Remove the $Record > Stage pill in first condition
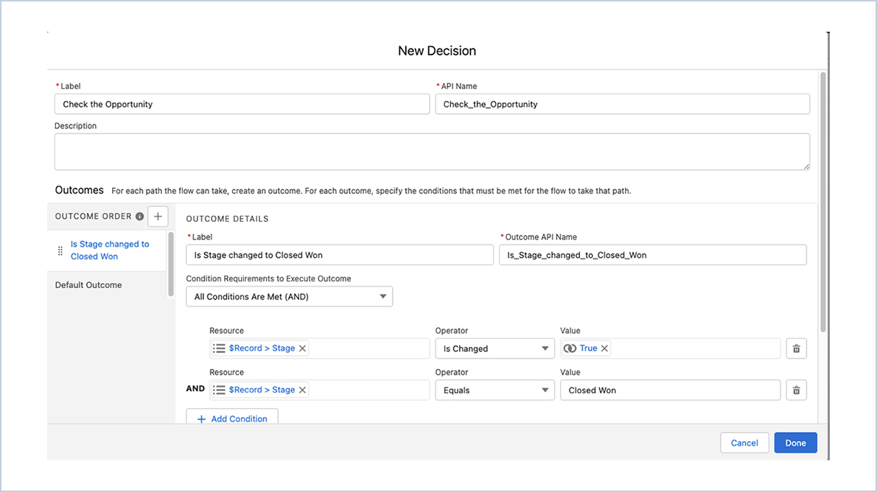877x492 pixels. click(x=302, y=348)
